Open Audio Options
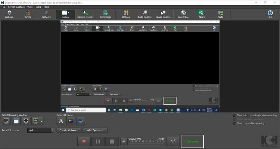This screenshot has width=280, height=149. (144, 15)
